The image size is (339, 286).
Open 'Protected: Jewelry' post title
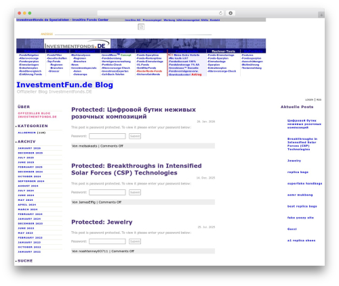click(102, 222)
